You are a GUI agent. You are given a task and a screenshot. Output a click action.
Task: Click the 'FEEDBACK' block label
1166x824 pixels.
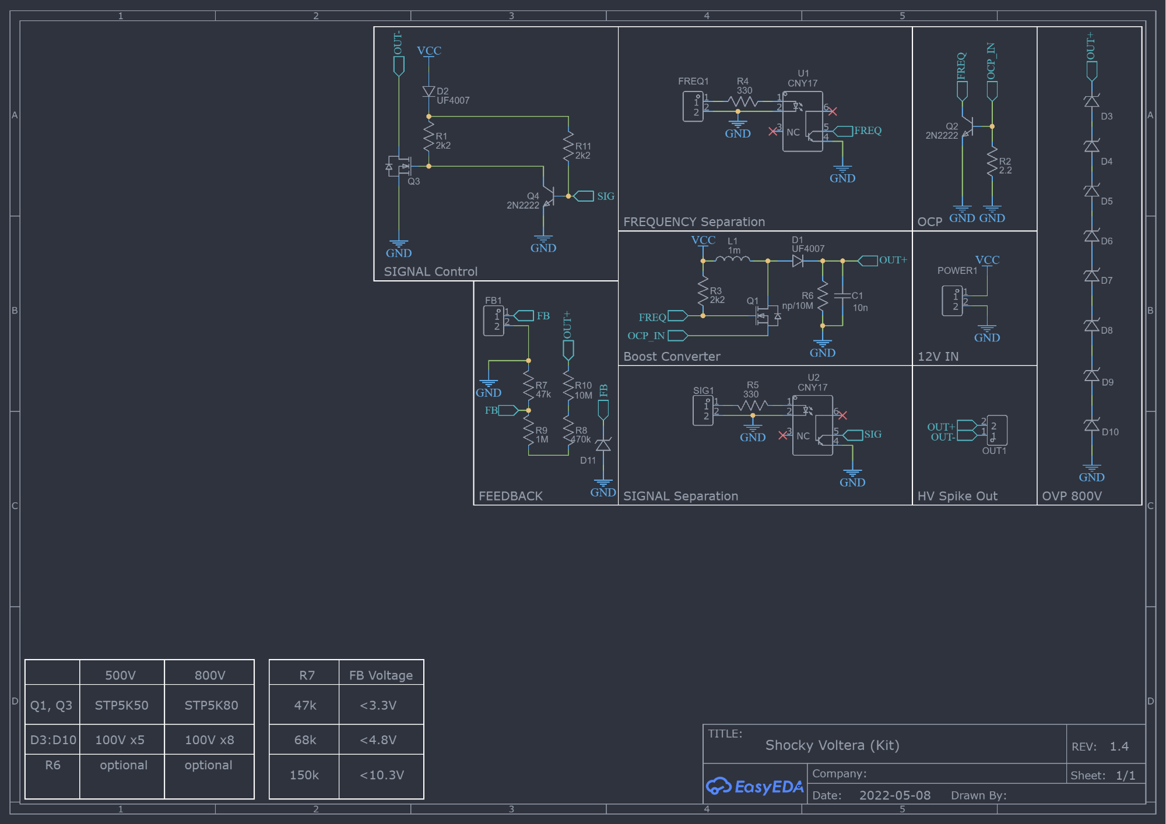coord(510,496)
